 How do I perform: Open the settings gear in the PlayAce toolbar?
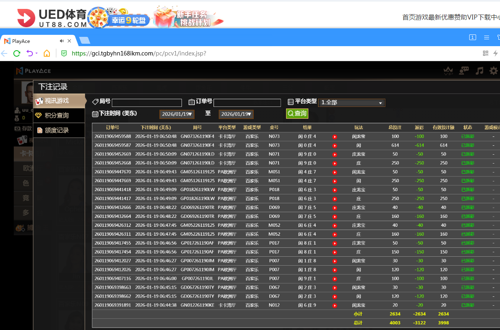tap(494, 70)
